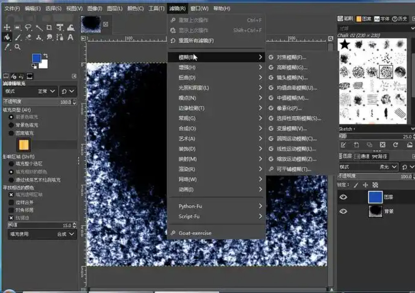Open the 图像(I) menu in the menu bar
Viewport: 415px width, 293px height.
(94, 8)
